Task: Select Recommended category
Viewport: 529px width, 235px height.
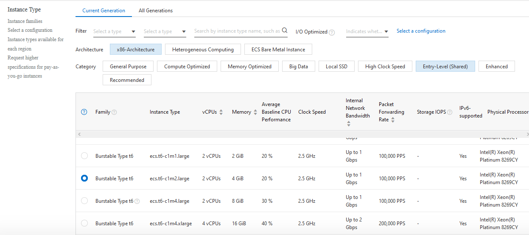Action: [x=127, y=80]
